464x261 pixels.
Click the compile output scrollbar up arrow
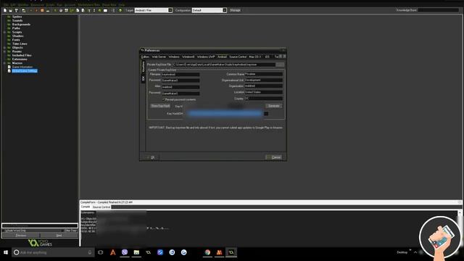coord(460,212)
